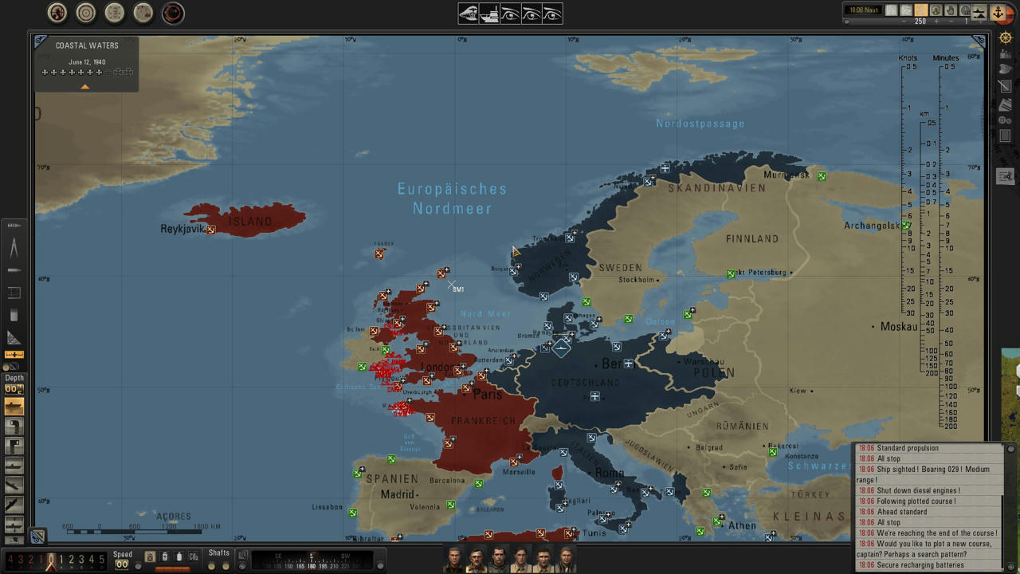Click the map tools icon under right sidebar
The width and height of the screenshot is (1020, 574).
point(1006,176)
